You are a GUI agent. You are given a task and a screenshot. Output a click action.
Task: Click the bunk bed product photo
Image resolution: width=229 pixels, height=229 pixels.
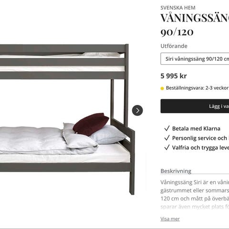tap(67, 119)
